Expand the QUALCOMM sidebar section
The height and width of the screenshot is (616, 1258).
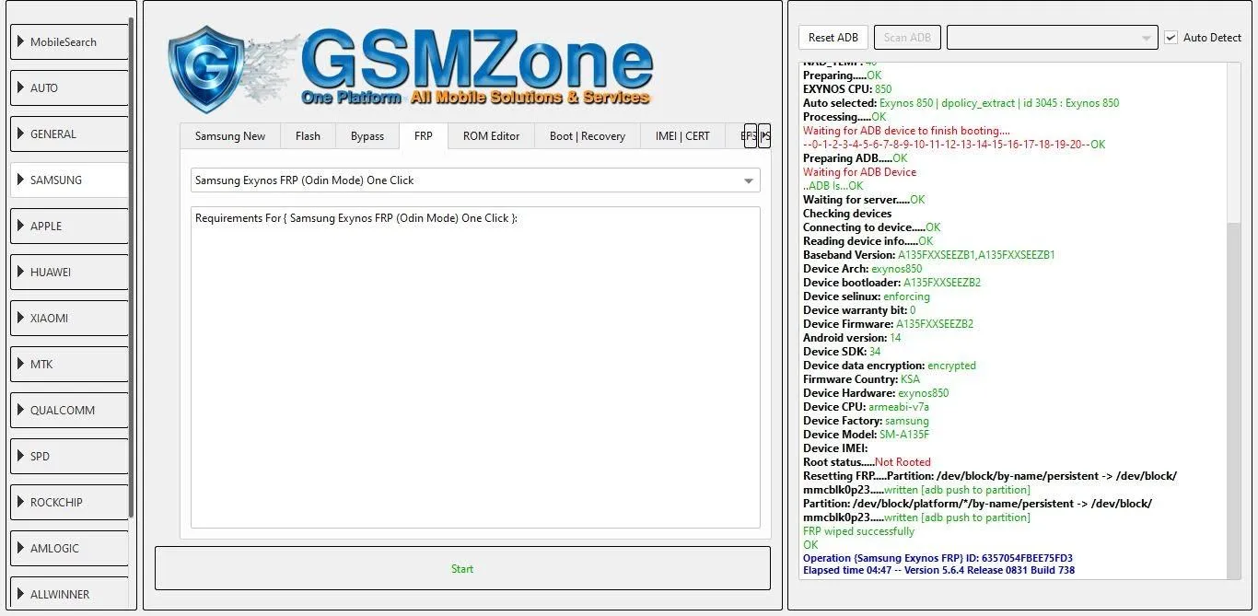click(69, 411)
